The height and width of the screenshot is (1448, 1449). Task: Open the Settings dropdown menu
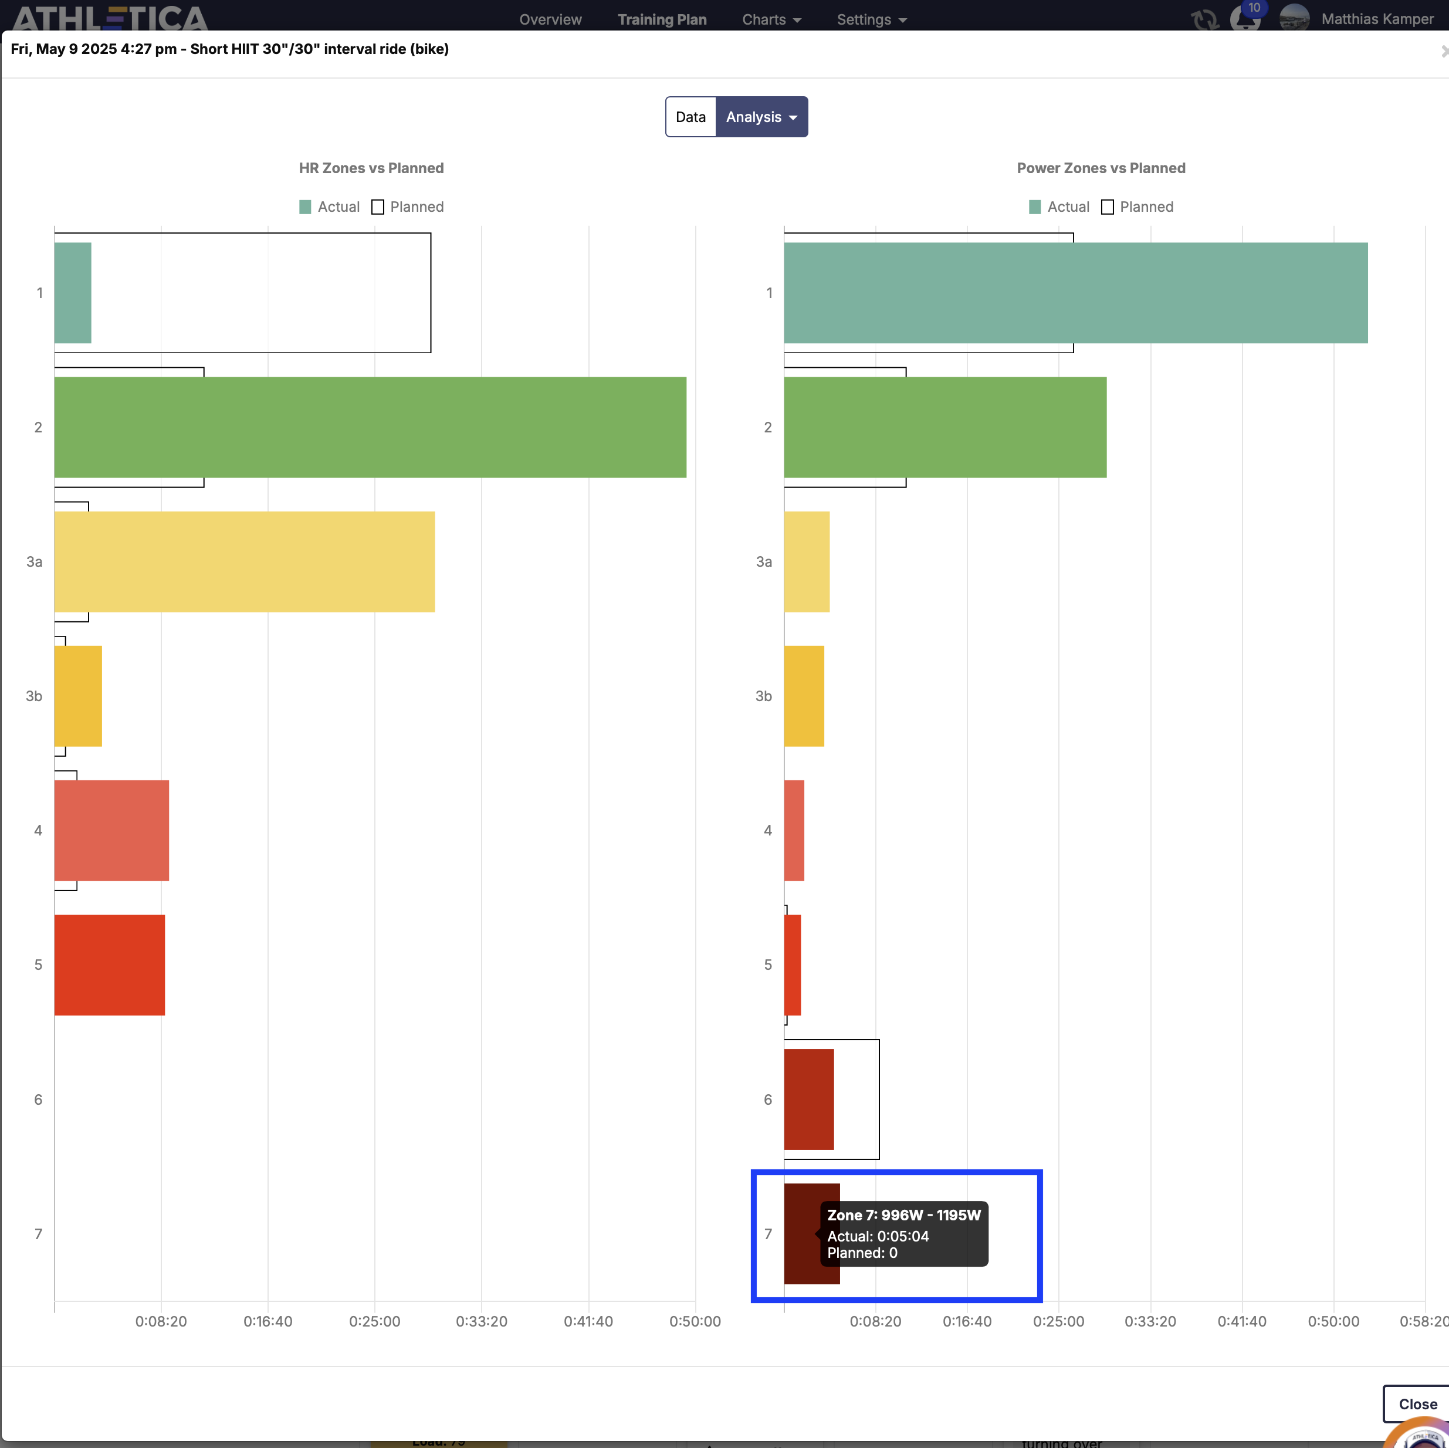click(x=872, y=19)
